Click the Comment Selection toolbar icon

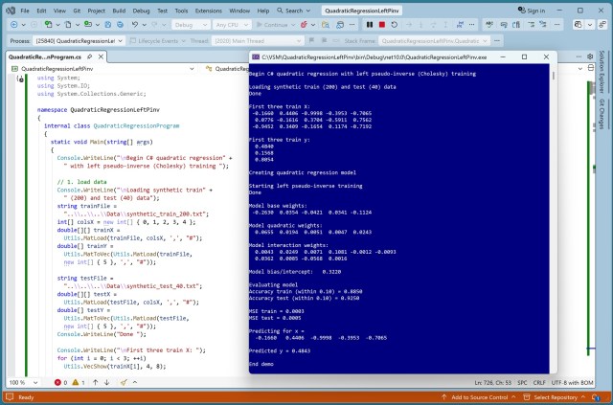504,25
